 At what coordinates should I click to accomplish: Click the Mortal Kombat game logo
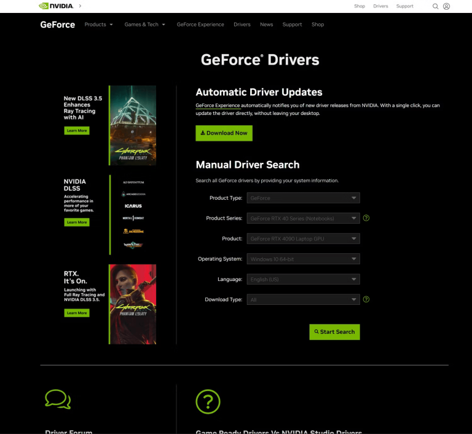point(133,218)
